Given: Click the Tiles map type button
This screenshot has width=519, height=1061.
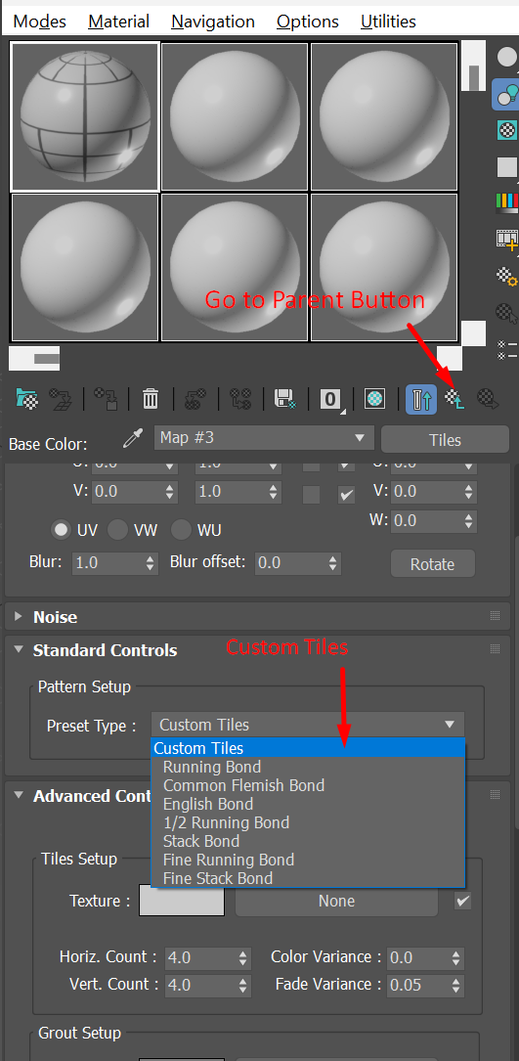Looking at the screenshot, I should tap(445, 440).
